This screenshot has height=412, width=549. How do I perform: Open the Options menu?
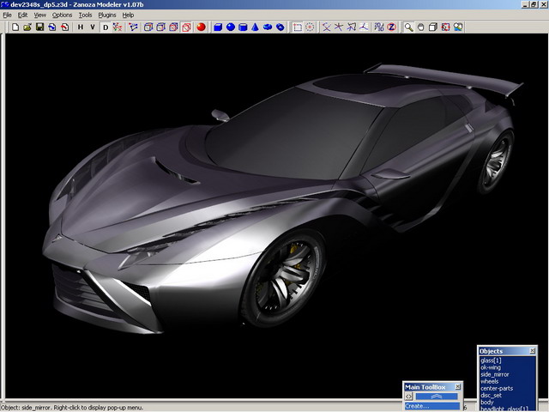62,15
